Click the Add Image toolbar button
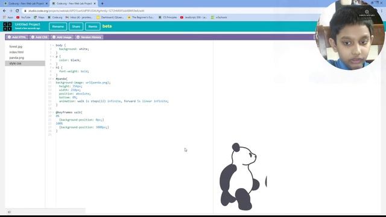Screen dimensions: 386x217 (62, 37)
